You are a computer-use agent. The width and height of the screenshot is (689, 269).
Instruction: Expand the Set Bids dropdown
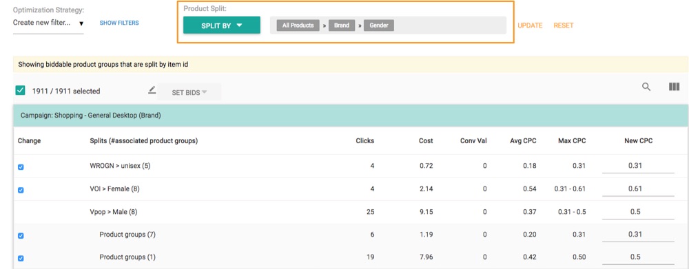click(x=189, y=93)
